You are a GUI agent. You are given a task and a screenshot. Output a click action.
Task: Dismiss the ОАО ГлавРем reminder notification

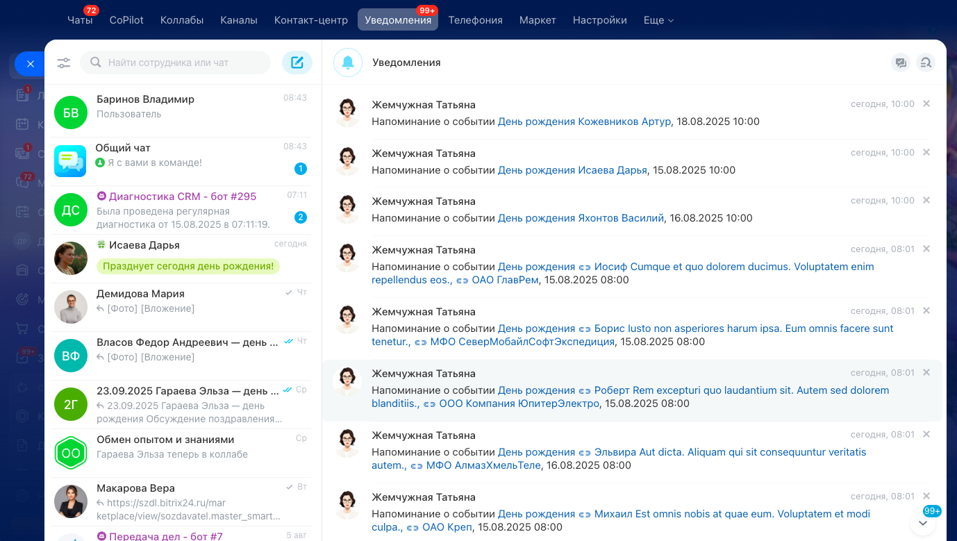pos(926,249)
